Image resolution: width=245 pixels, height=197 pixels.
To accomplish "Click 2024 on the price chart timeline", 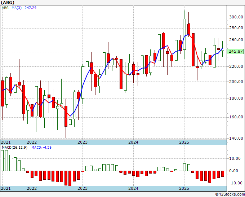I will click(x=133, y=142).
